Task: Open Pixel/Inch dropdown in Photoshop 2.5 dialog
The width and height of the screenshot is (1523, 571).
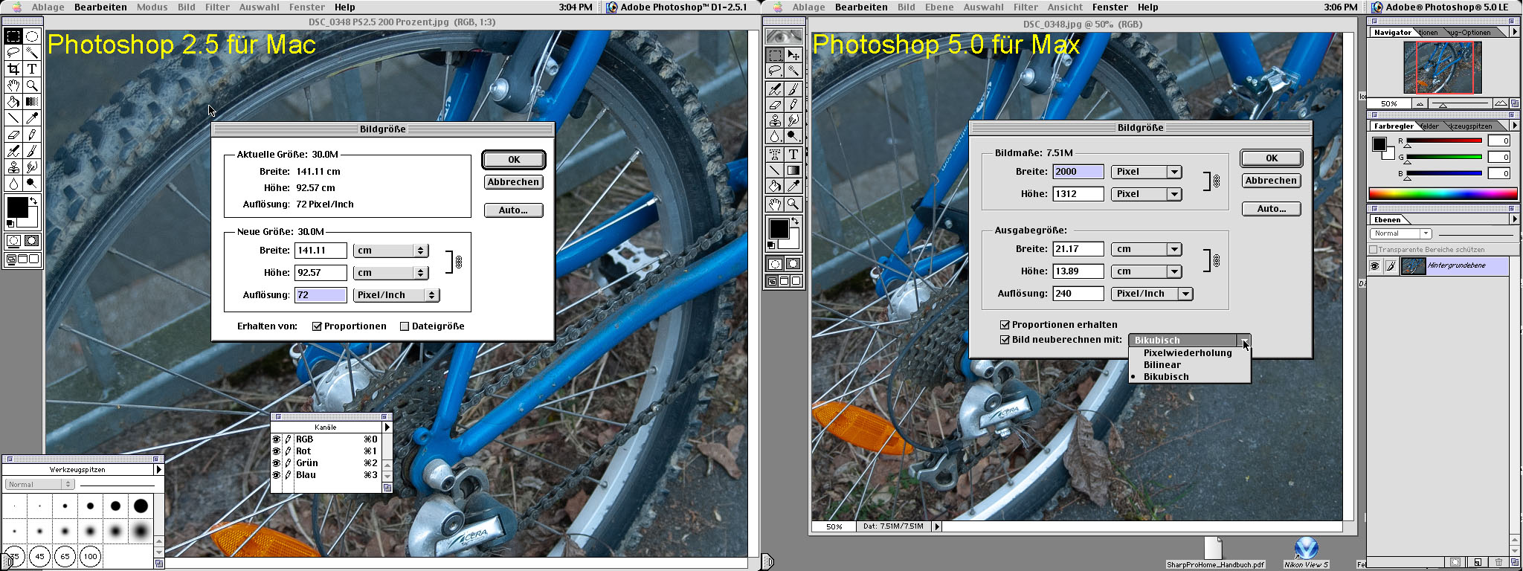Action: (x=396, y=295)
